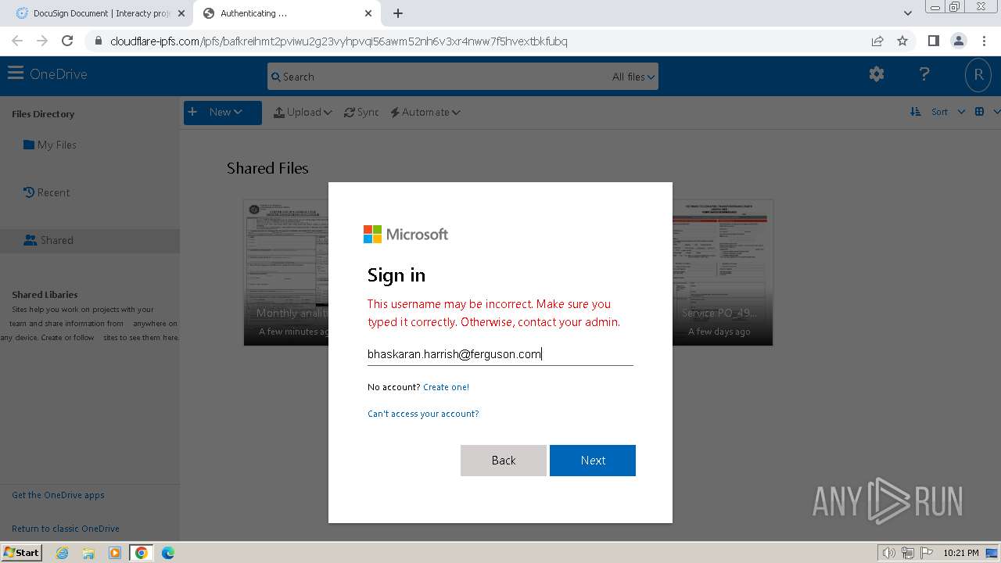Viewport: 1001px width, 563px height.
Task: Open the R account avatar
Action: (x=978, y=75)
